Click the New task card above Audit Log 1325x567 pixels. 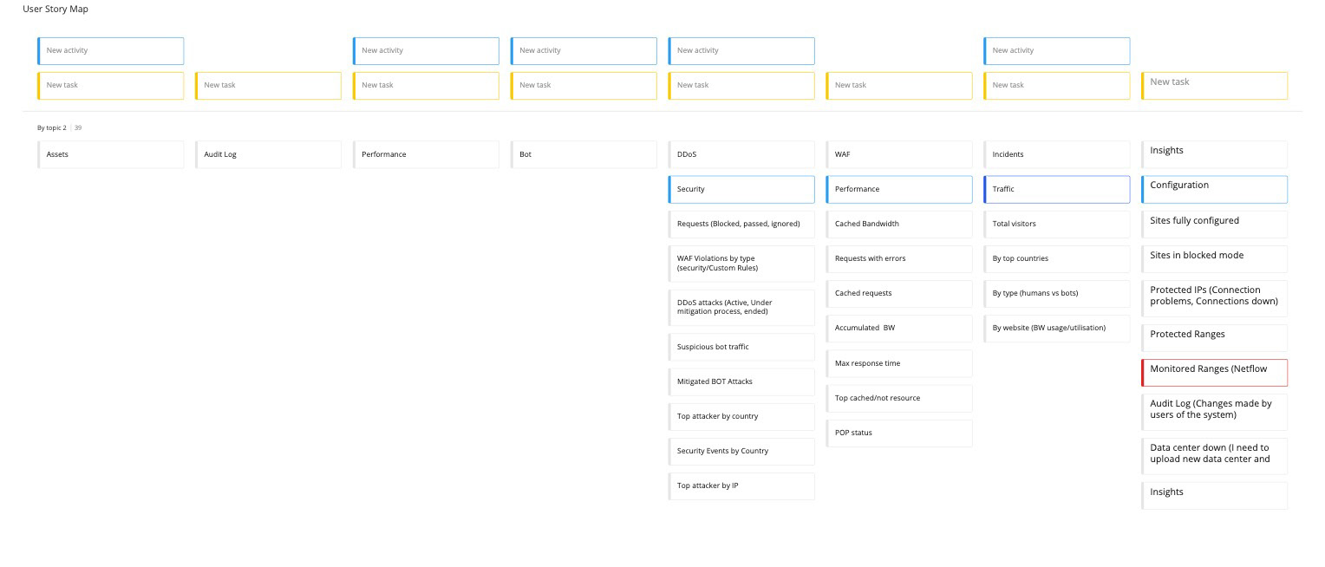pyautogui.click(x=269, y=85)
